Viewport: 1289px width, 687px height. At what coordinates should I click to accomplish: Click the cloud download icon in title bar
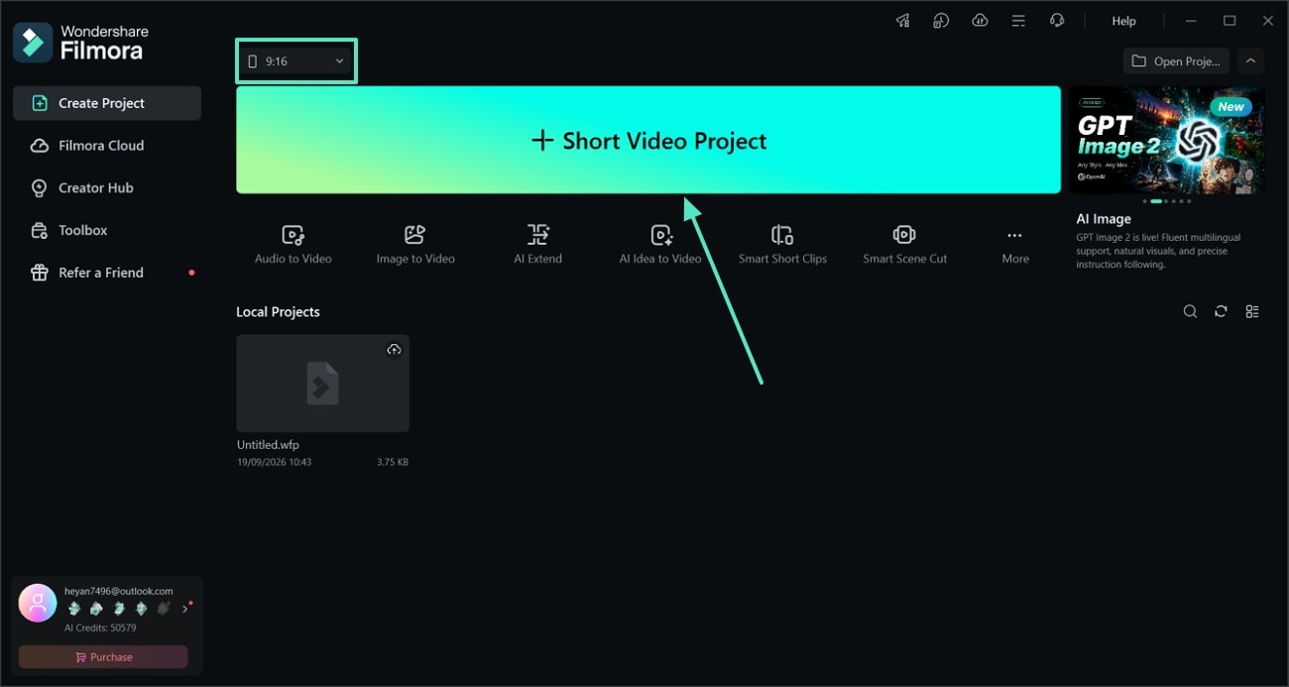point(980,21)
